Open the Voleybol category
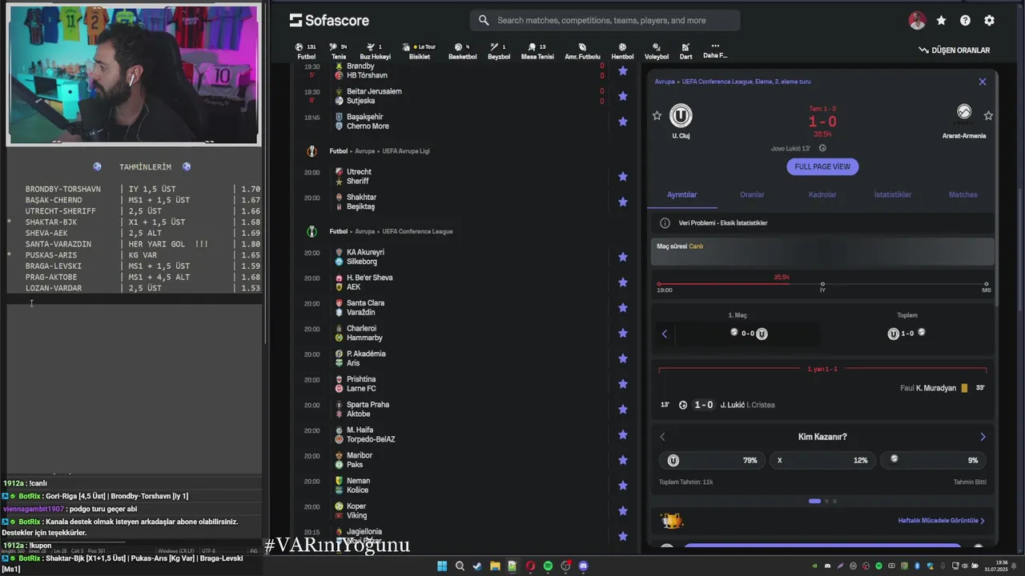1025x576 pixels. (x=657, y=51)
